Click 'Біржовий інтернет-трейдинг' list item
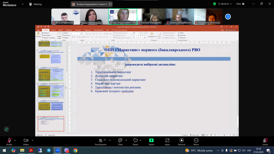 (x=115, y=91)
